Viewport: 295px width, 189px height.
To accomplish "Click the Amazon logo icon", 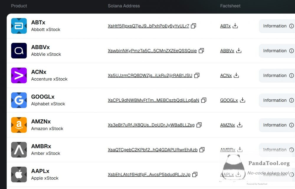I will (x=19, y=125).
